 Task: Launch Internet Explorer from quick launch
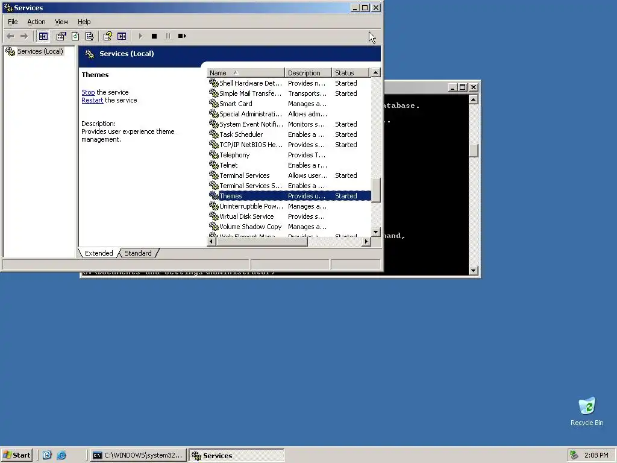click(61, 455)
